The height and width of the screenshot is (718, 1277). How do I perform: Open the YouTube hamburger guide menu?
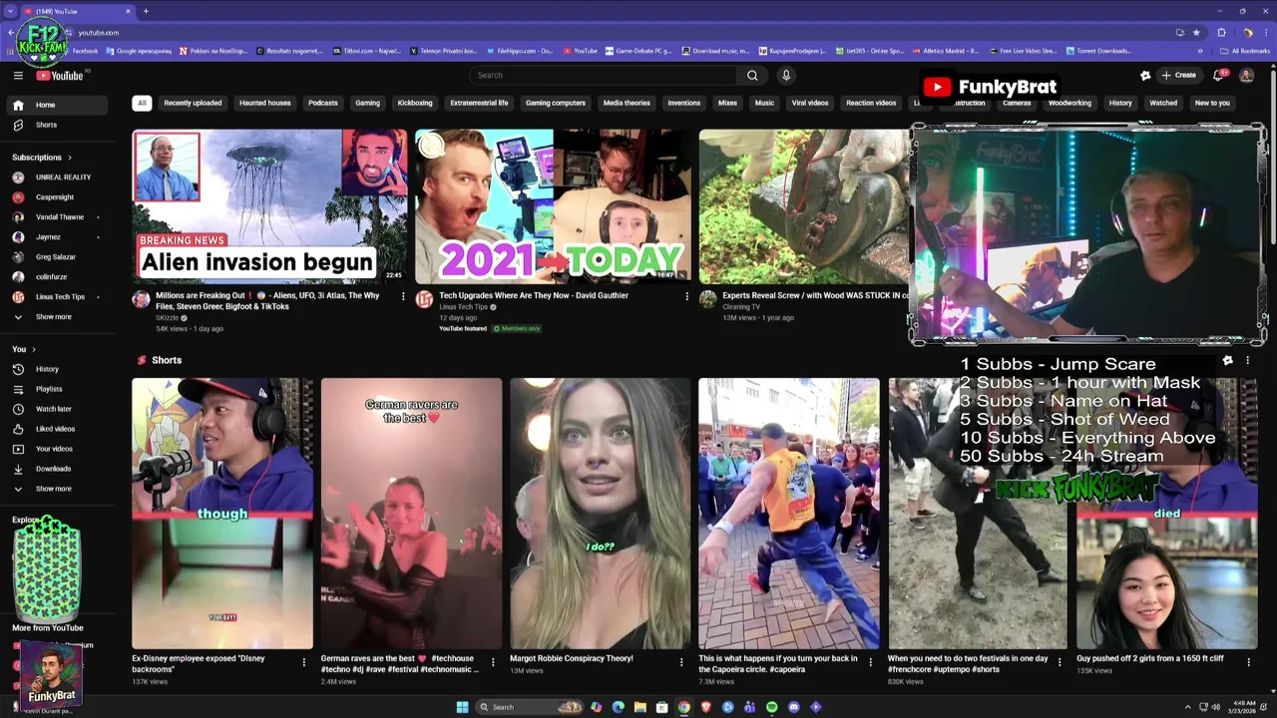pyautogui.click(x=18, y=75)
